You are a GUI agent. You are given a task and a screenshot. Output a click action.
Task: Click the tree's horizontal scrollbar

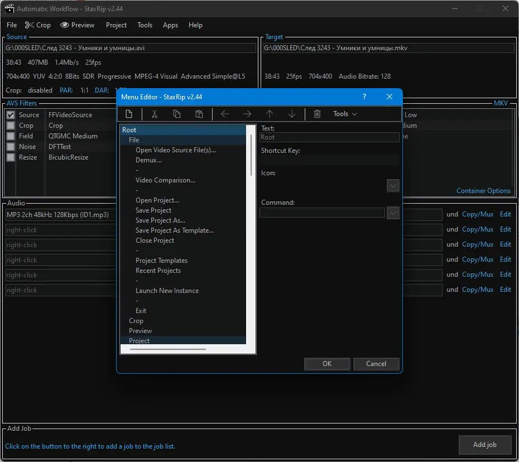[167, 350]
